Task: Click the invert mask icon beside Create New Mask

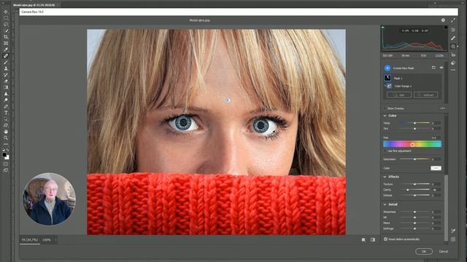Action: tap(433, 68)
